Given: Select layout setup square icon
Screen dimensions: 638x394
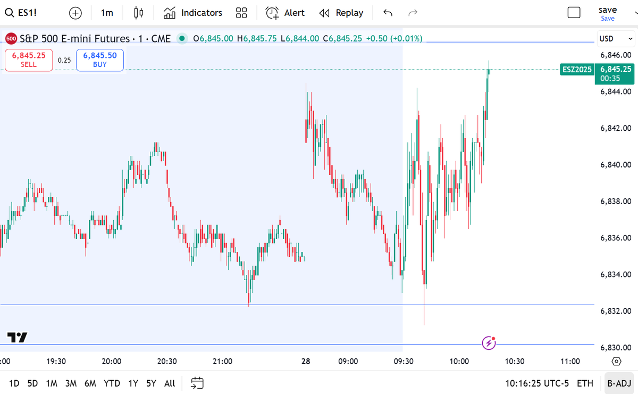Looking at the screenshot, I should [x=574, y=13].
